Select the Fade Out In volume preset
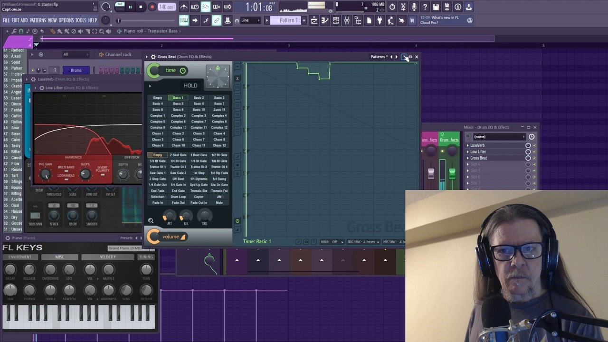Viewport: 608px width, 342px height. coord(199,203)
